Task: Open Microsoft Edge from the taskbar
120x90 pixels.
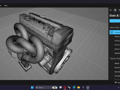Action: point(74,87)
